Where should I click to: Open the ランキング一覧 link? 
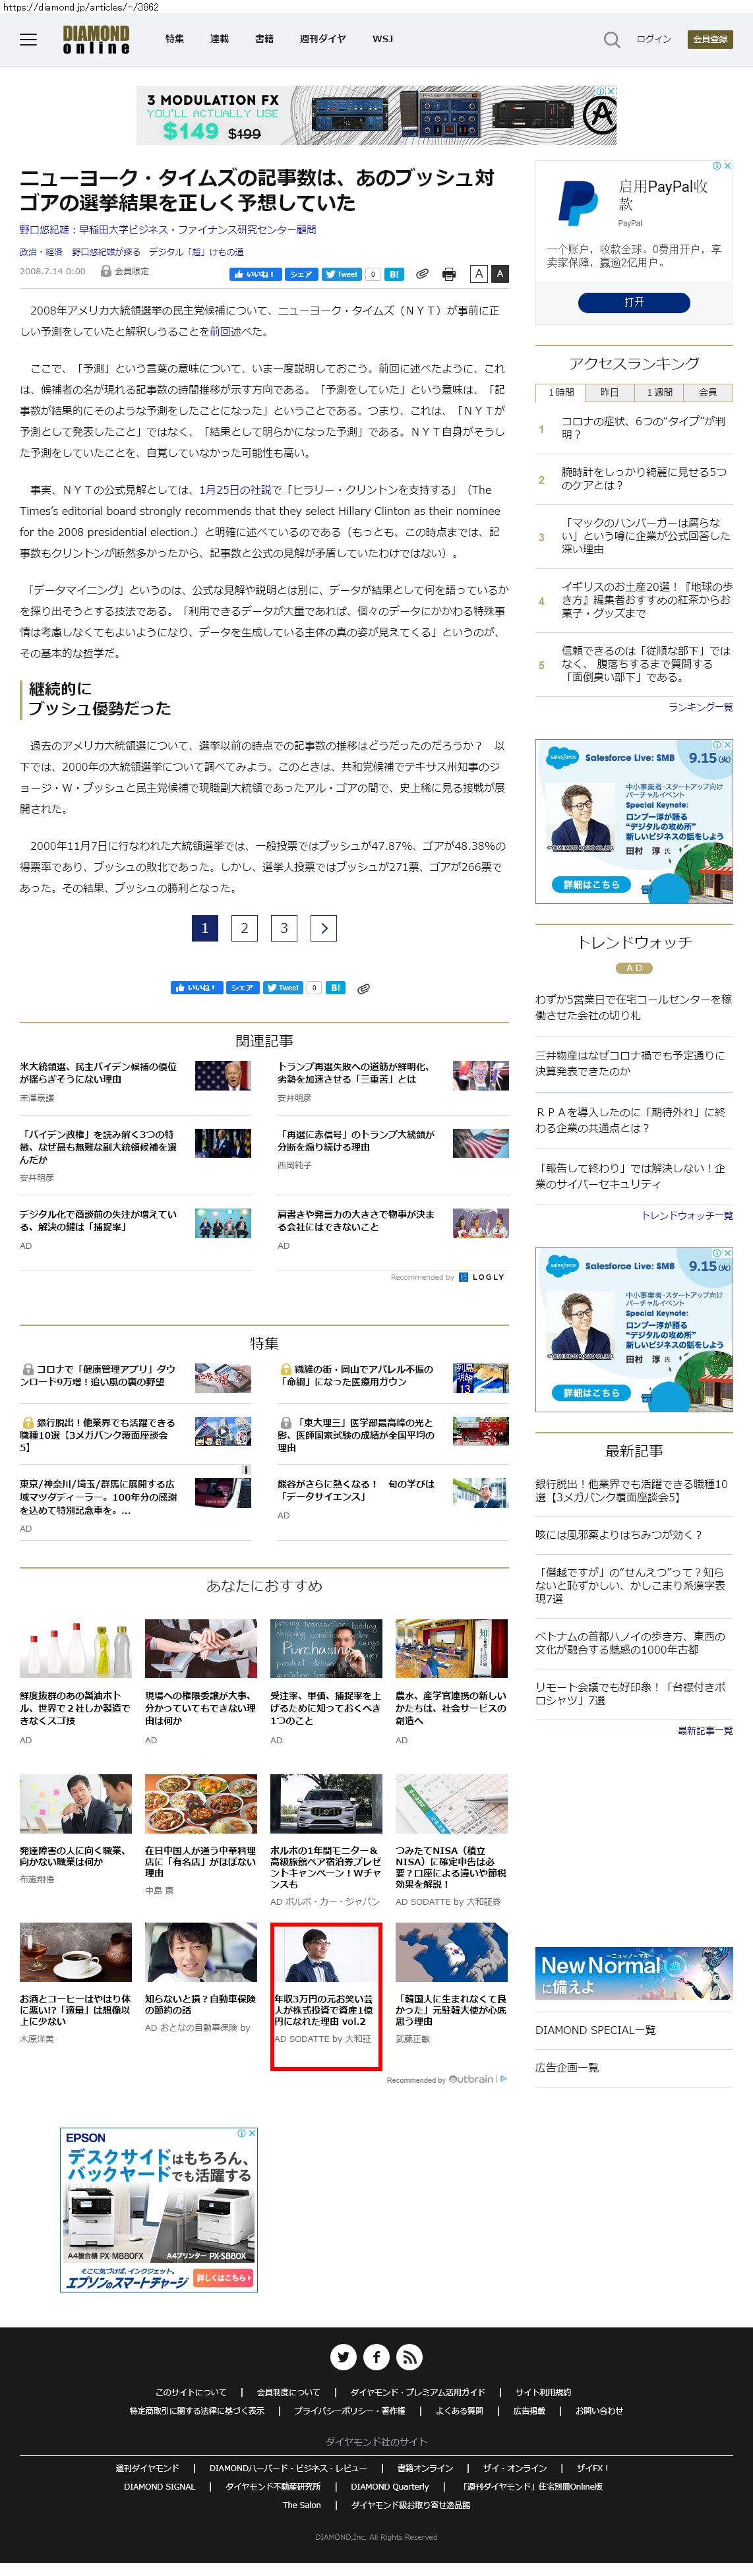pyautogui.click(x=700, y=707)
